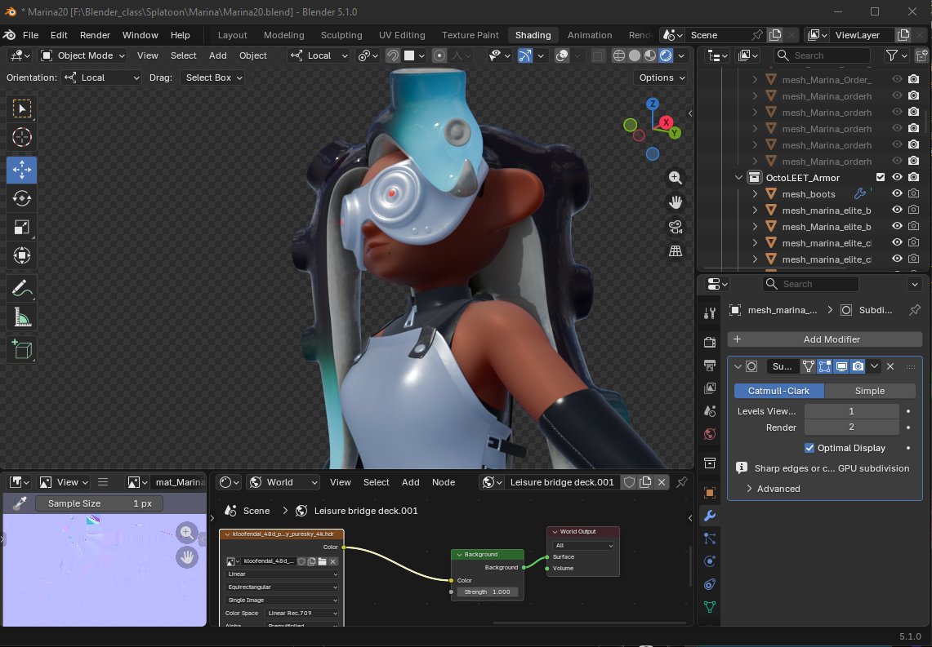The width and height of the screenshot is (932, 647).
Task: Select the Add Cube tool
Action: [22, 350]
